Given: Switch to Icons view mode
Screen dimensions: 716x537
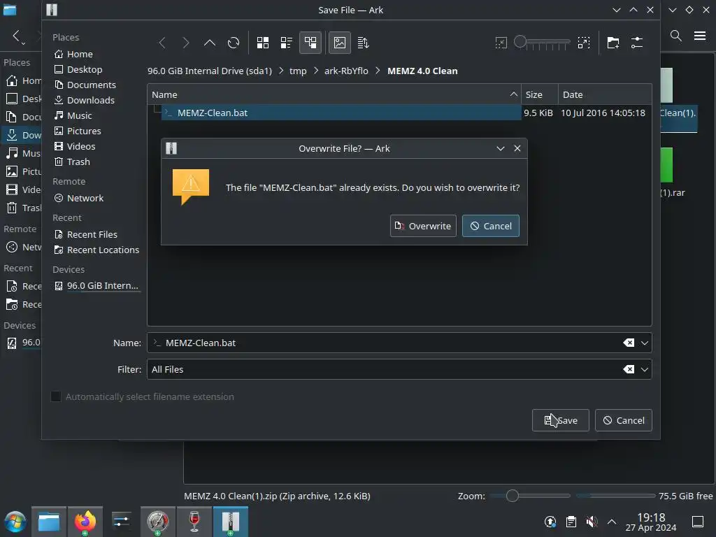Looking at the screenshot, I should tap(263, 43).
